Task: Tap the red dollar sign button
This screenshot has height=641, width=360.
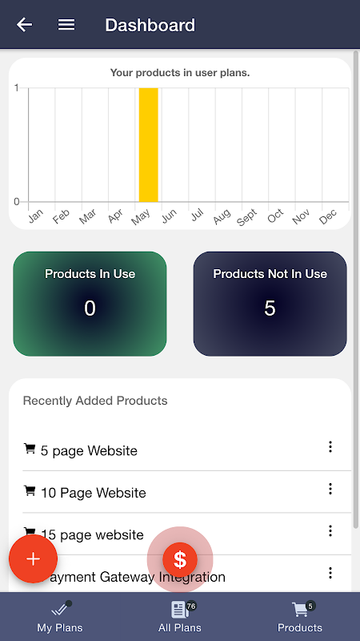Action: (x=180, y=558)
